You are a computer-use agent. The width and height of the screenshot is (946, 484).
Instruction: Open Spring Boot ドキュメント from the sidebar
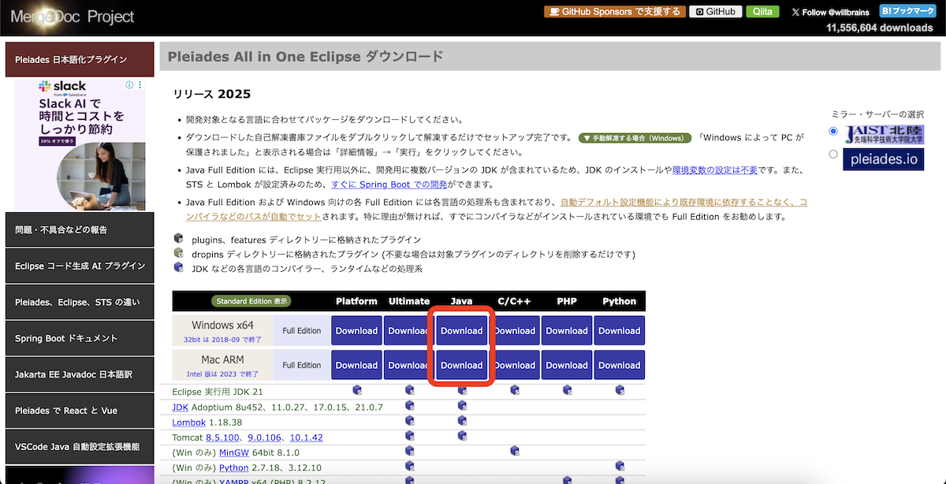79,337
